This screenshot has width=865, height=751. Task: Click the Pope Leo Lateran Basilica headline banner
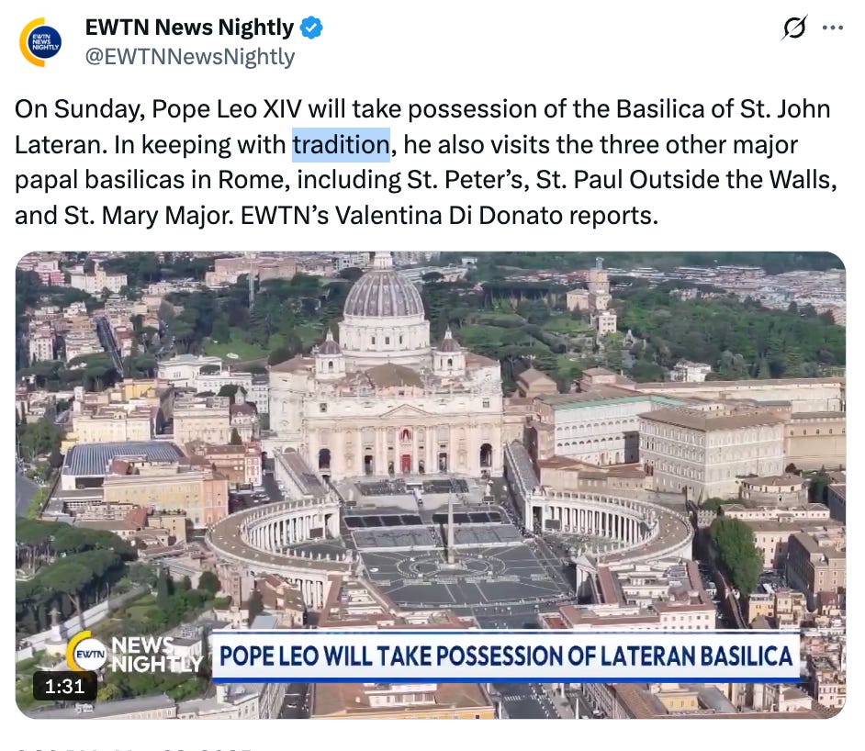(506, 656)
